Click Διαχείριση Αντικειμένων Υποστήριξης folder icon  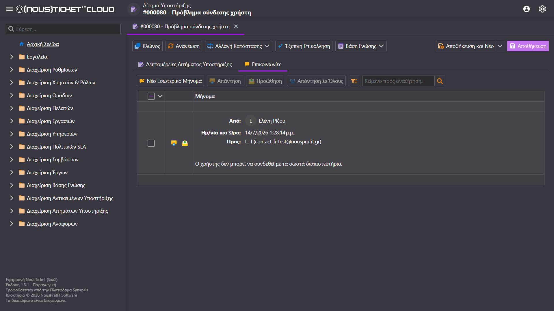pos(22,198)
